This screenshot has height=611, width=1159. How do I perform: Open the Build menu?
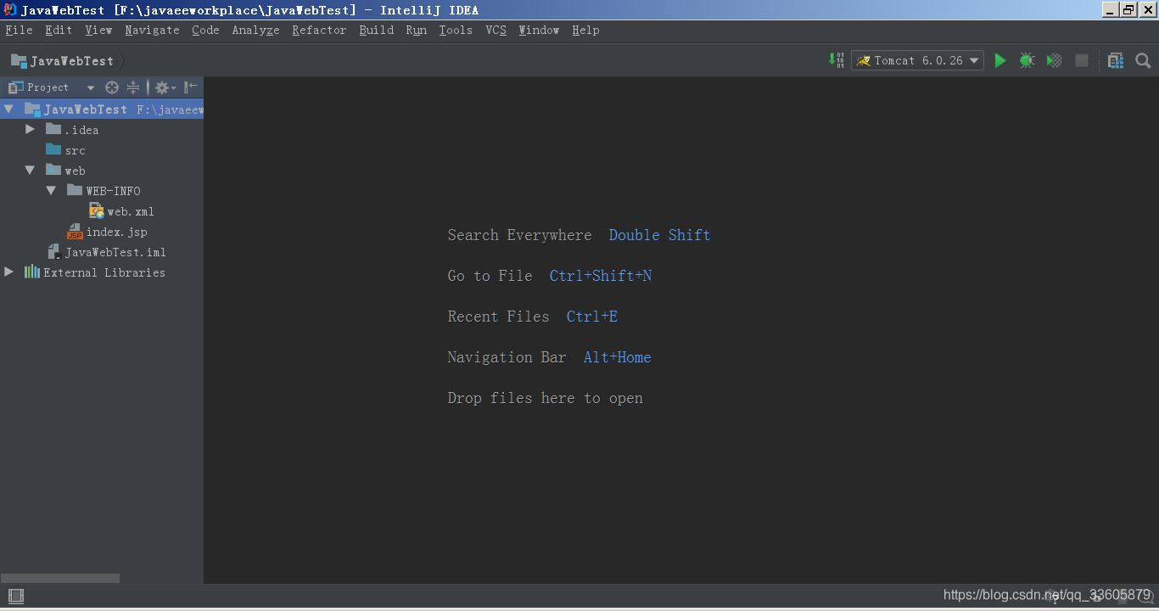click(x=376, y=30)
